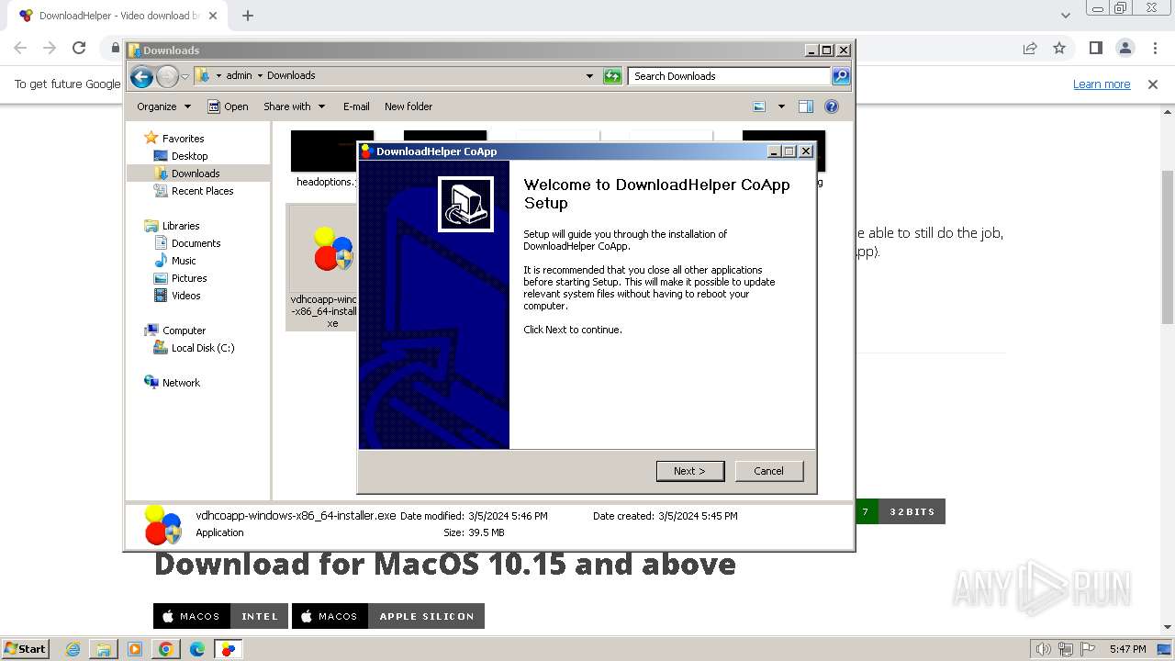Screen dimensions: 1175x661
Task: Open the Organize menu
Action: (163, 106)
